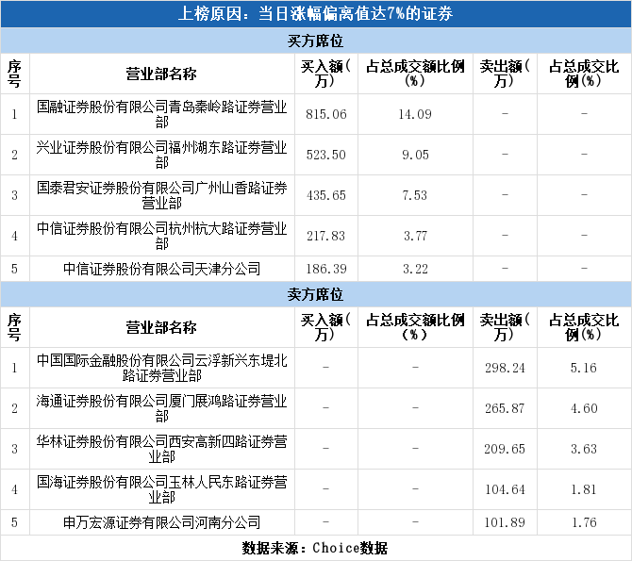Click sell amount value 265.87
This screenshot has width=632, height=561.
pyautogui.click(x=505, y=408)
